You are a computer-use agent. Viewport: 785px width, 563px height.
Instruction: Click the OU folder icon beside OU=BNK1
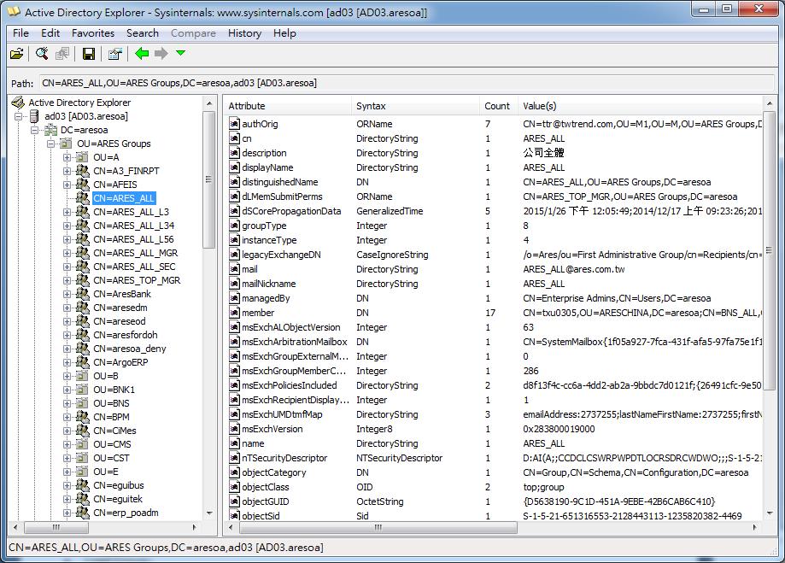[83, 390]
